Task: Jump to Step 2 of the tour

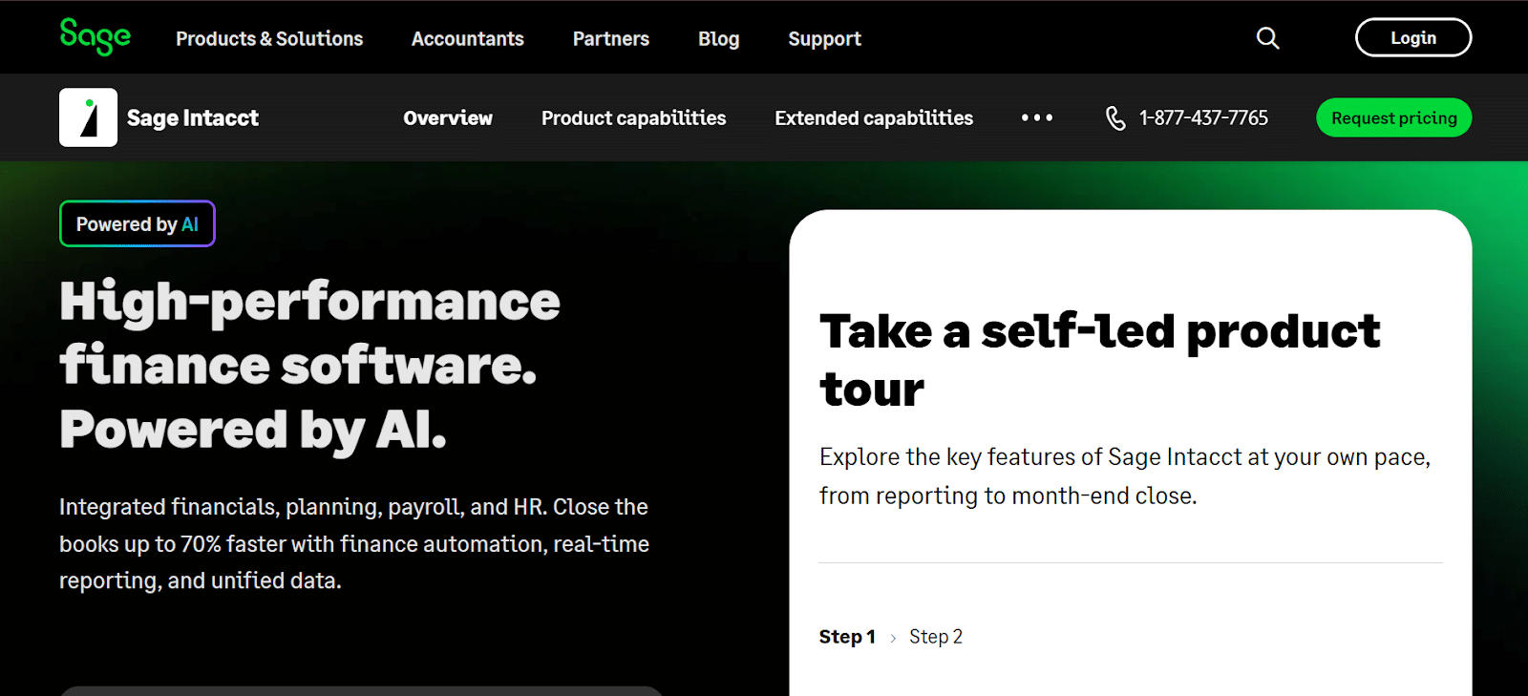Action: (936, 637)
